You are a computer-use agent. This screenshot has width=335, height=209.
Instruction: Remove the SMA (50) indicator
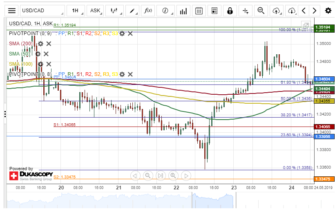tap(46, 54)
